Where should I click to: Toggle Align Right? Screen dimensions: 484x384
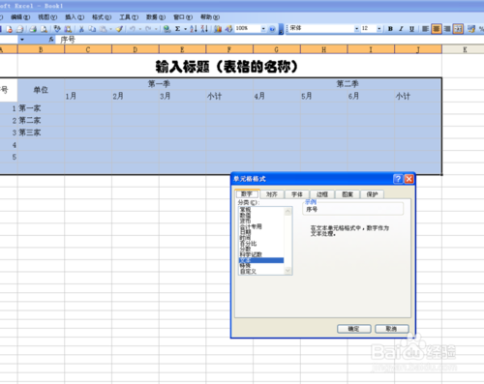click(447, 29)
